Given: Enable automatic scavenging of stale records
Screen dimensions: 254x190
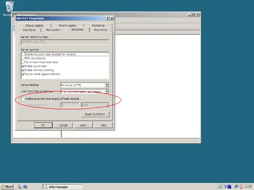Looking at the screenshot, I should tap(23, 99).
